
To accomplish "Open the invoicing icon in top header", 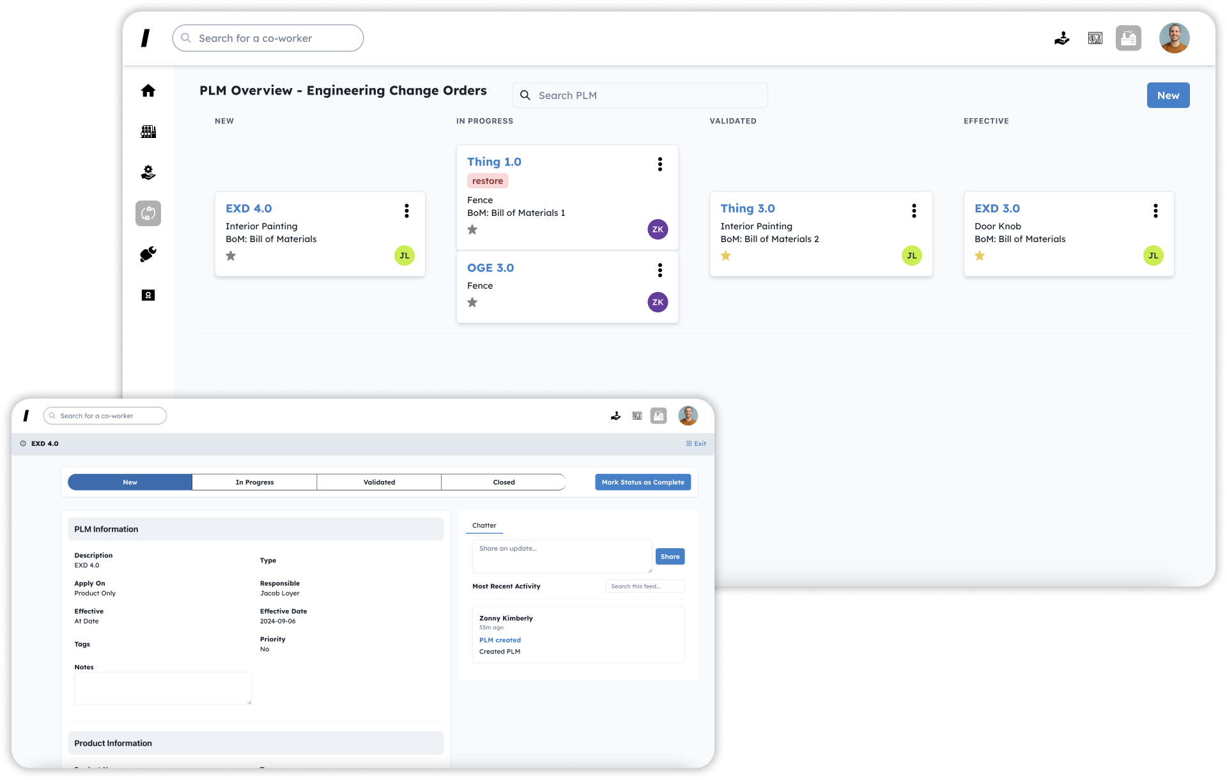I will (x=1095, y=38).
